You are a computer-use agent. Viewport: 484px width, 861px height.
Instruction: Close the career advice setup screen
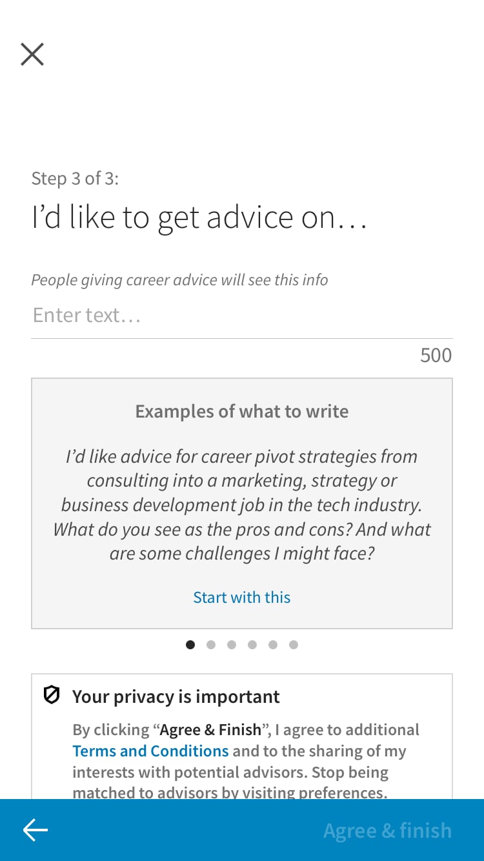coord(32,54)
